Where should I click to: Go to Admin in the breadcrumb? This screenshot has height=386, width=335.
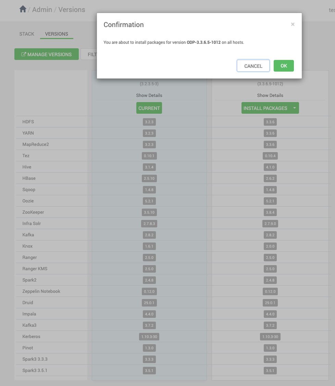[x=42, y=10]
